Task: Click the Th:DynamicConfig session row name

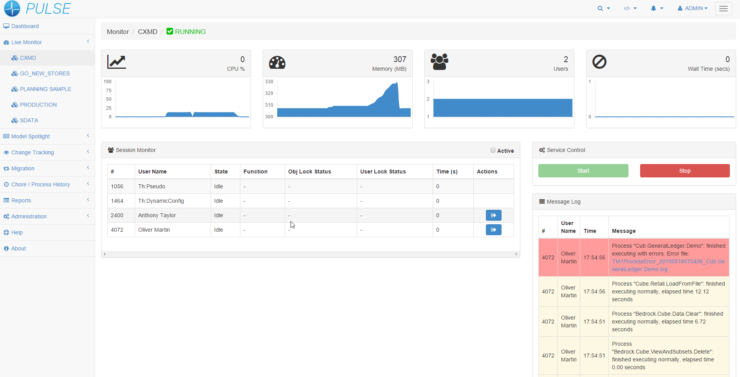Action: click(x=161, y=201)
